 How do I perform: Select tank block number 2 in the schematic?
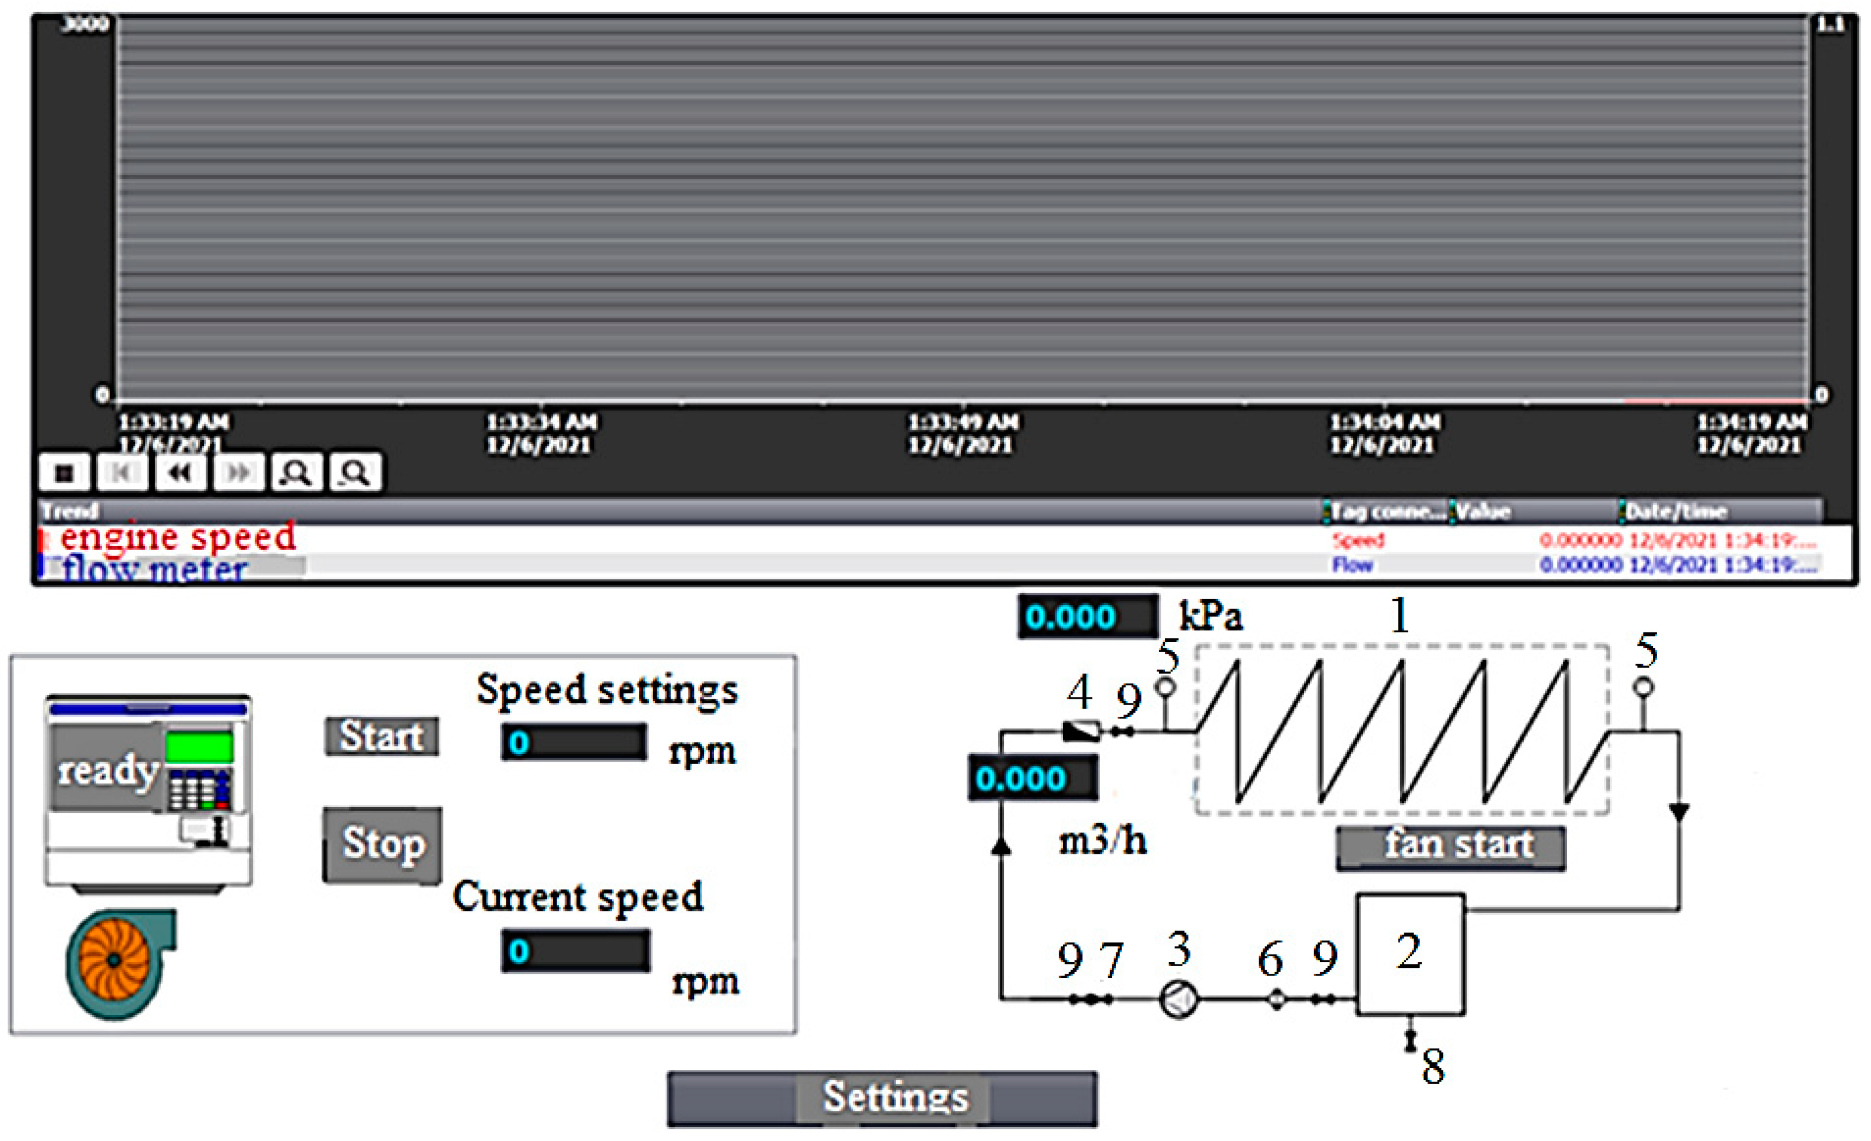click(1410, 954)
